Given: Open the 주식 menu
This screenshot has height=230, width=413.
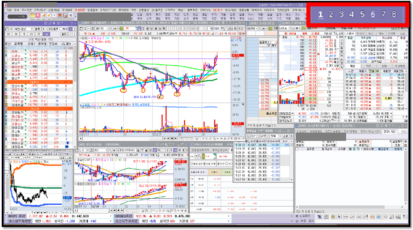Looking at the screenshot, I should pyautogui.click(x=17, y=10).
